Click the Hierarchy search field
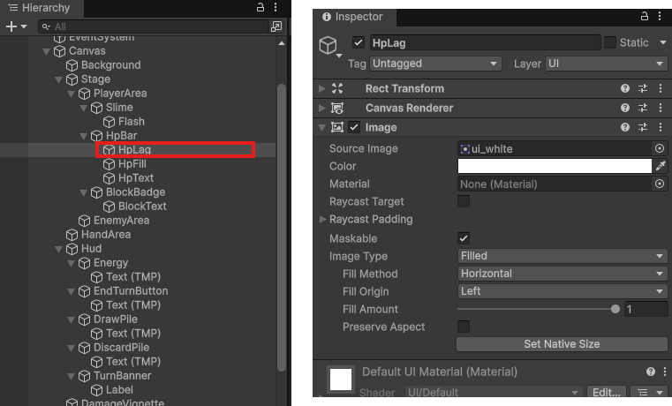The image size is (672, 406). pos(154,26)
